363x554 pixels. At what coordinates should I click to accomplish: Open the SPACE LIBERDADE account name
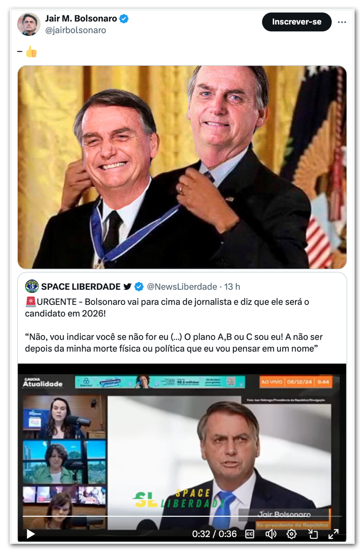81,287
